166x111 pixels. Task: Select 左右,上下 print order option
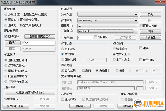[114, 54]
